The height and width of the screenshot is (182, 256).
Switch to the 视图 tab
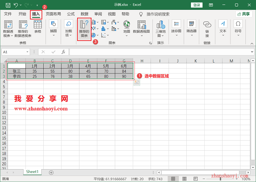[112, 14]
